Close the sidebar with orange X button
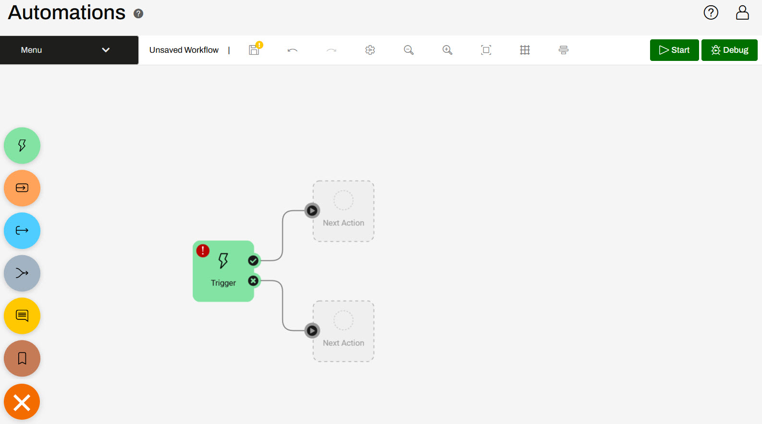This screenshot has width=762, height=424. tap(22, 402)
